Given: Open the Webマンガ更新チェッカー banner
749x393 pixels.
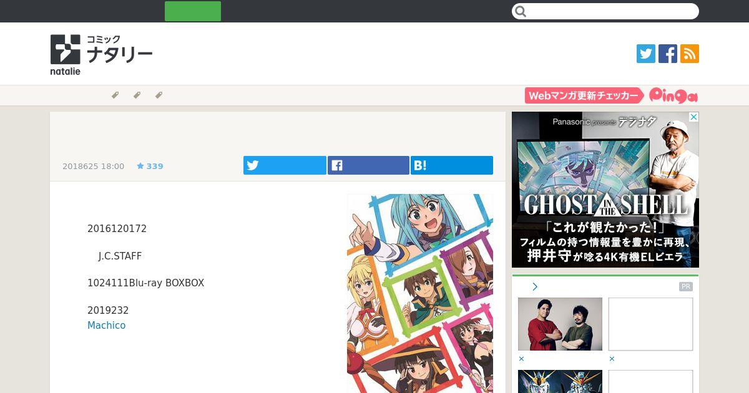Looking at the screenshot, I should (584, 95).
